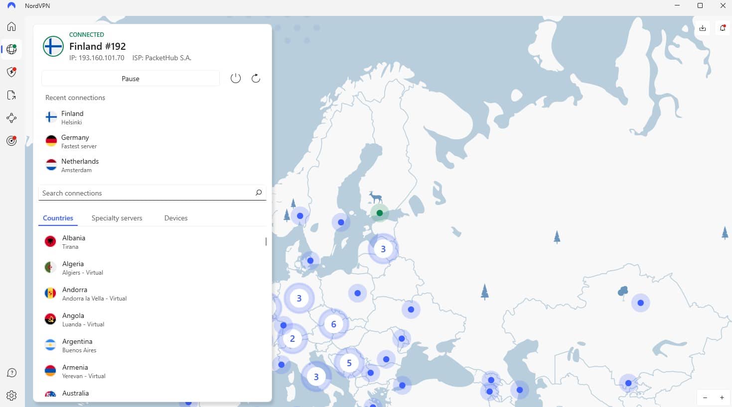The width and height of the screenshot is (732, 407).
Task: Click the Albania flag icon
Action: point(50,242)
